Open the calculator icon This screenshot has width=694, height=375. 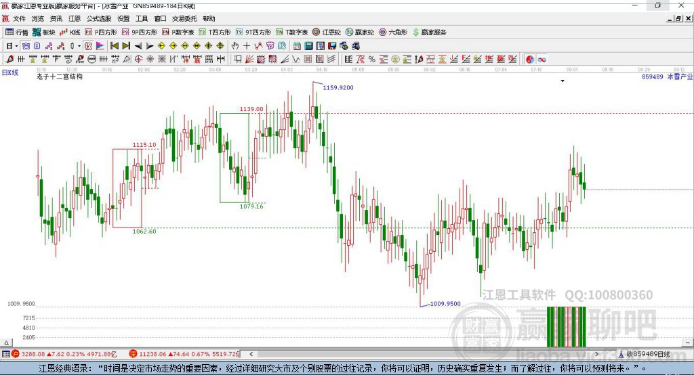click(x=308, y=45)
